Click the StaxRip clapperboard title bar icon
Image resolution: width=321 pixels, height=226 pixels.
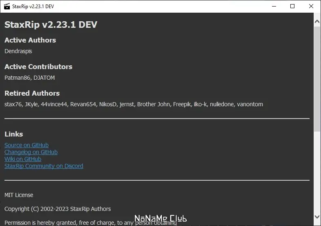pyautogui.click(x=7, y=7)
